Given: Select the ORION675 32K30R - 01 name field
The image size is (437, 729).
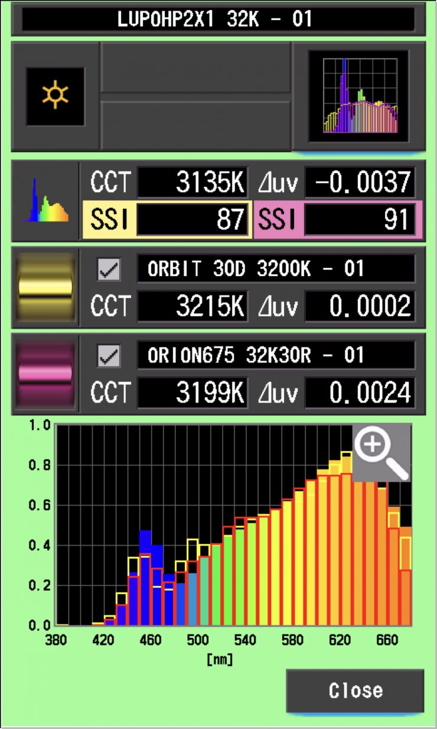Looking at the screenshot, I should click(x=276, y=356).
